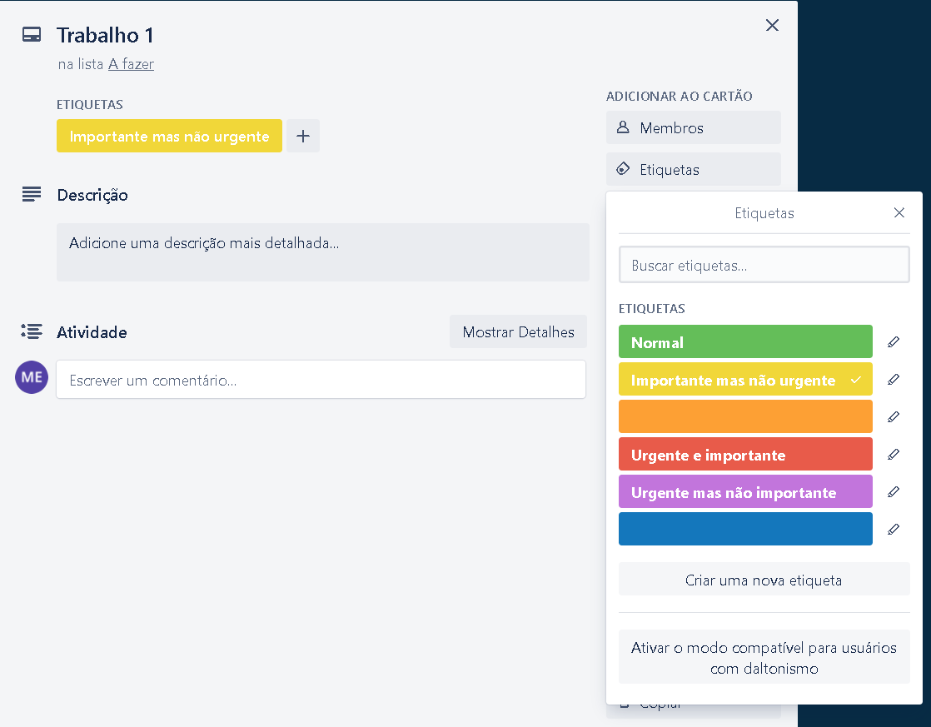Edit the Normal label with pencil icon
Viewport: 931px width, 727px height.
coord(894,341)
